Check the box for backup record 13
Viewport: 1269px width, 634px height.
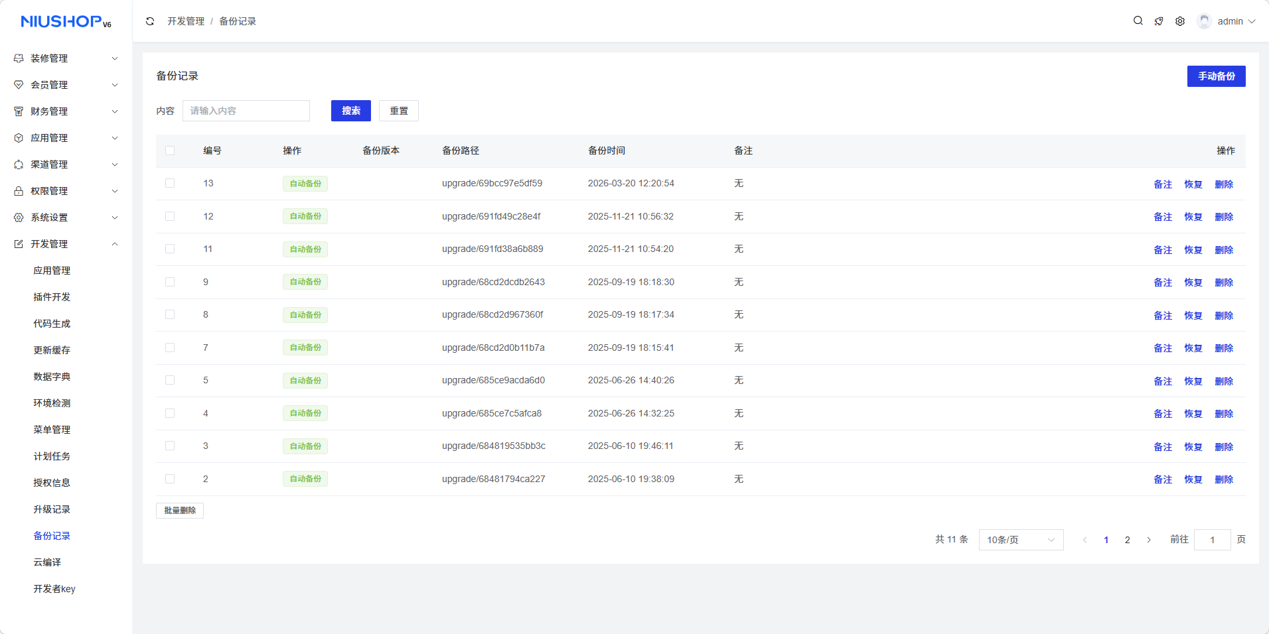(x=170, y=183)
